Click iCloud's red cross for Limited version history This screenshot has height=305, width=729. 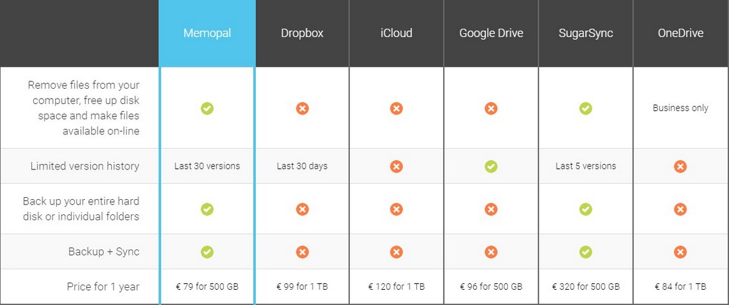396,166
